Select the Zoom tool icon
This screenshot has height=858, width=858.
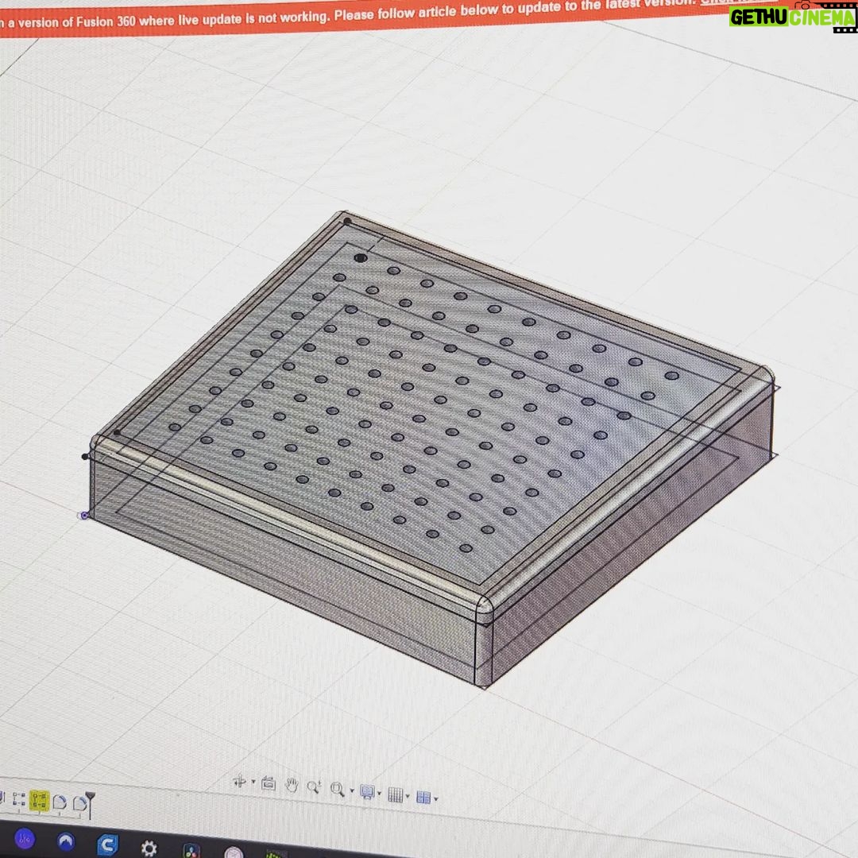(x=314, y=788)
